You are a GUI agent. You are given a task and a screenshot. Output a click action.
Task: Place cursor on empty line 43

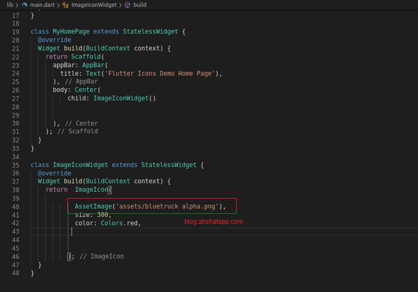[x=158, y=232]
